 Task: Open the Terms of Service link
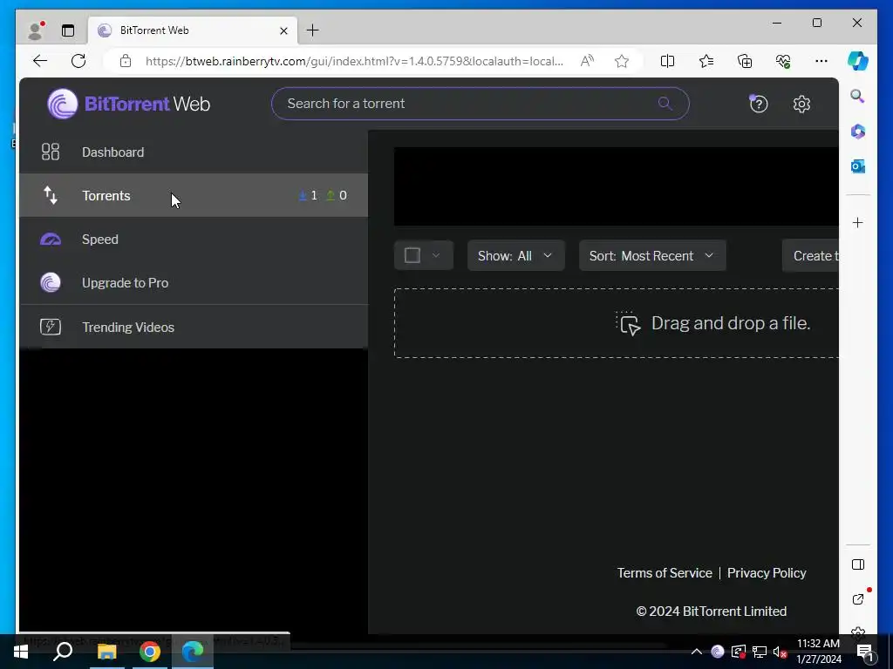[x=664, y=573]
